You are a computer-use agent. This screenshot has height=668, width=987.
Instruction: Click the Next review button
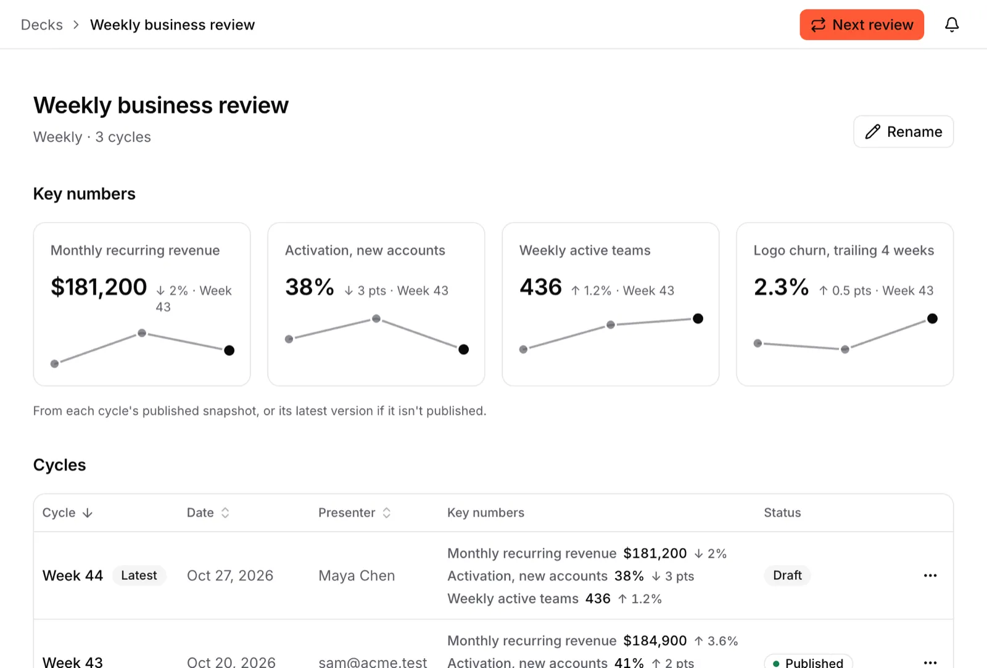click(x=862, y=25)
